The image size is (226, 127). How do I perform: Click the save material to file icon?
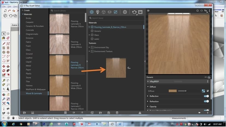click(x=109, y=113)
